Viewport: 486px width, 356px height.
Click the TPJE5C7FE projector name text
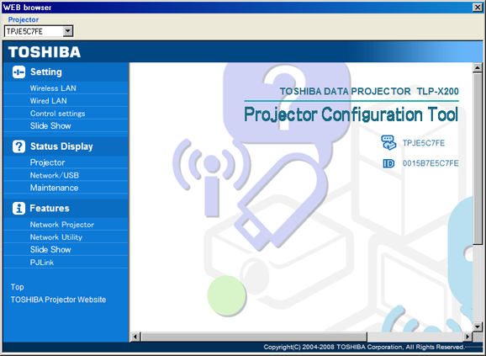424,143
